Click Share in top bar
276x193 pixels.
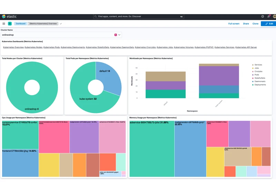246,23
